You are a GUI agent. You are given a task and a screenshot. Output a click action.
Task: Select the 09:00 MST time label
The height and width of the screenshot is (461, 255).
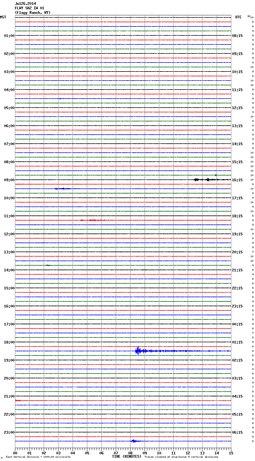(x=9, y=180)
